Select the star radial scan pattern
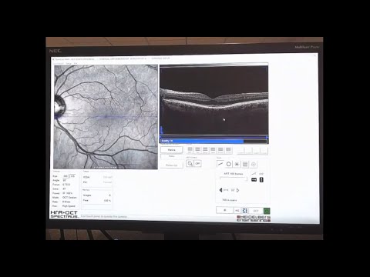Viewport: 370px width, 277px height. point(237,164)
